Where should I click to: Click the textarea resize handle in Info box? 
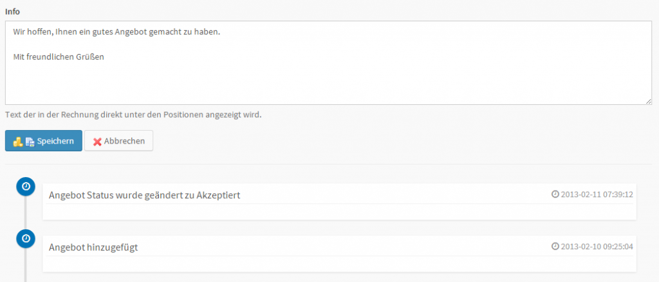(649, 101)
